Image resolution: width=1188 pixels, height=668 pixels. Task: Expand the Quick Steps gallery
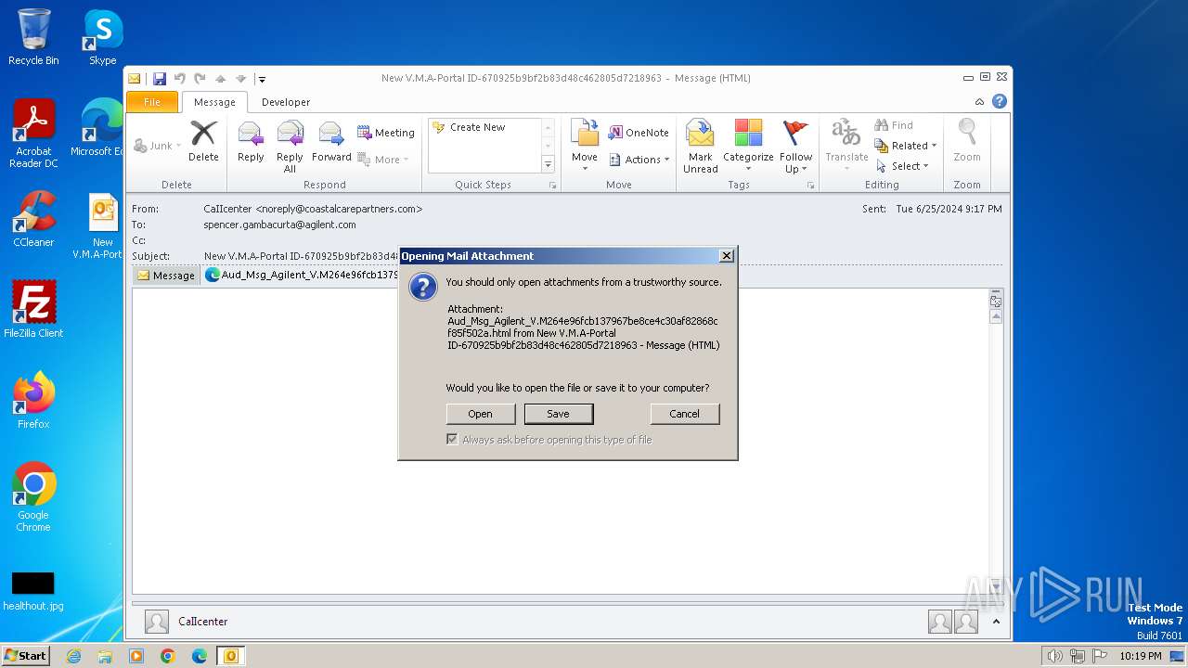tap(548, 164)
